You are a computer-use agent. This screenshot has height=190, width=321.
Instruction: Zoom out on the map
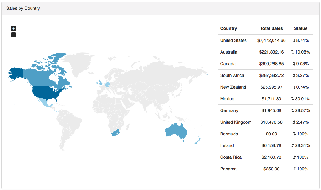(14, 35)
